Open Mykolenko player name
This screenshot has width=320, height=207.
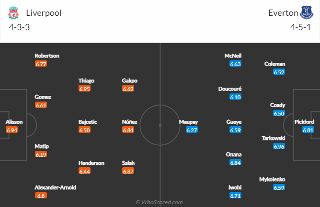[272, 179]
